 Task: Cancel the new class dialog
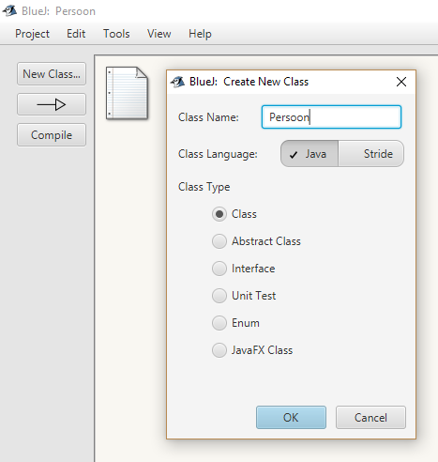pyautogui.click(x=370, y=418)
